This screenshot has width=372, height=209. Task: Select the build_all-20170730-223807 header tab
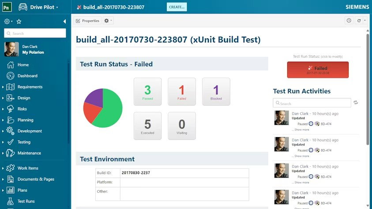[x=111, y=7]
